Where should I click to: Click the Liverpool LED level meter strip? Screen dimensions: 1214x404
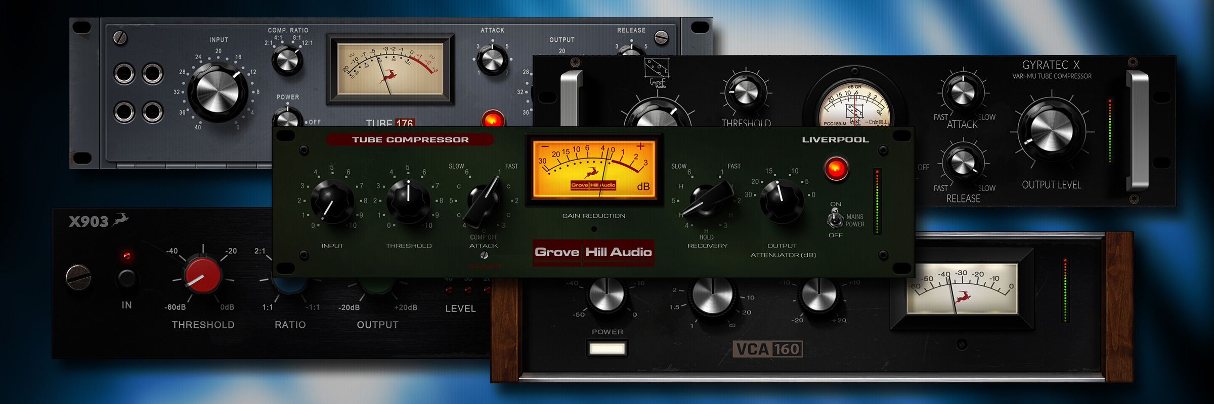tap(877, 201)
